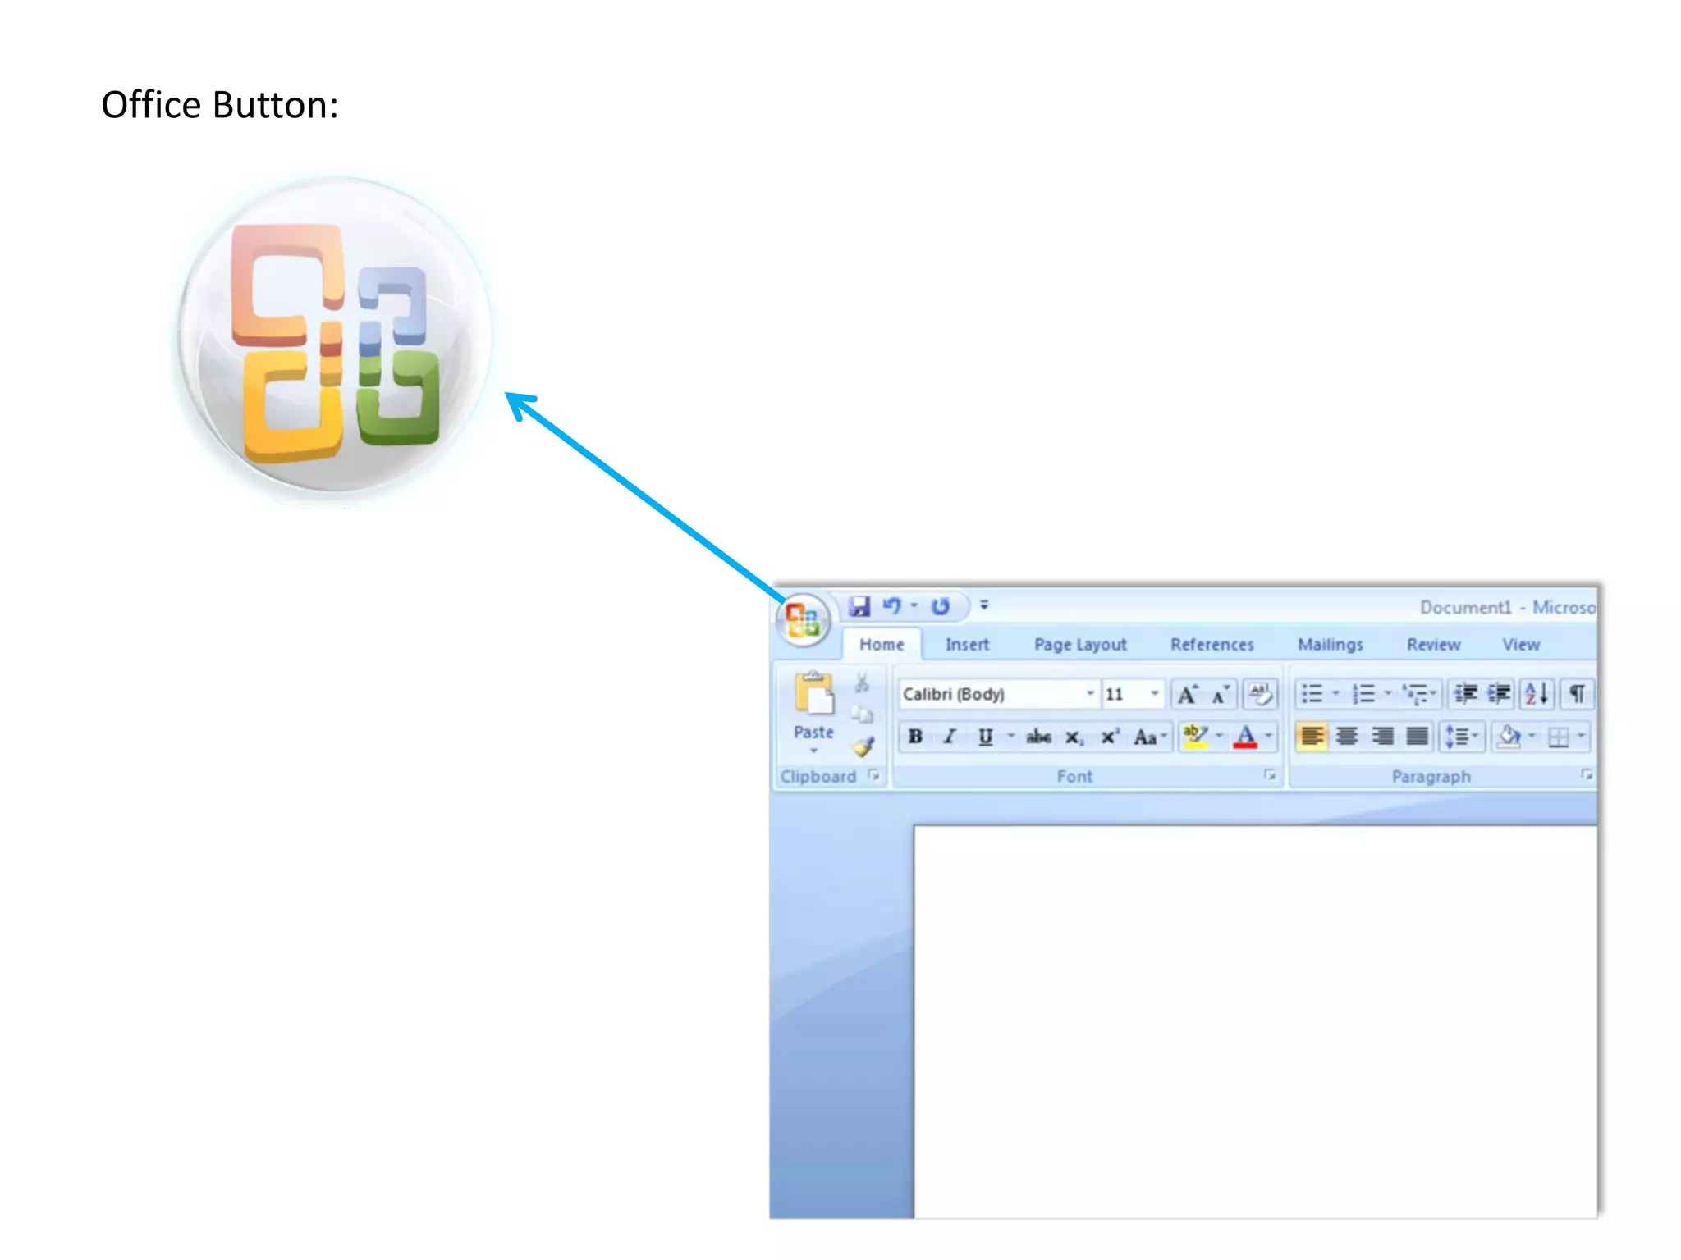Viewport: 1681px width, 1260px height.
Task: Click the 'Paste' label button
Action: tap(813, 732)
